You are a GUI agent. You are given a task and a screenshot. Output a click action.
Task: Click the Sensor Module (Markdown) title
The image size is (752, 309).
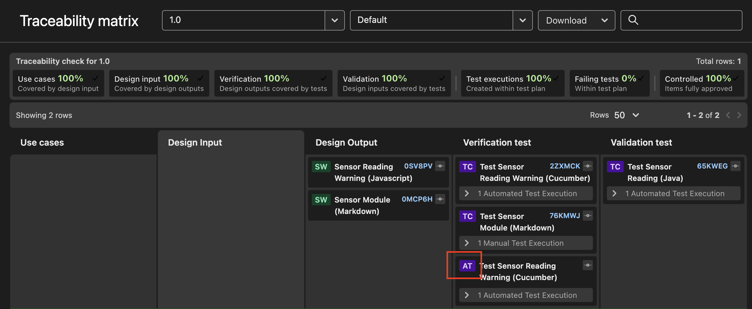tap(362, 205)
